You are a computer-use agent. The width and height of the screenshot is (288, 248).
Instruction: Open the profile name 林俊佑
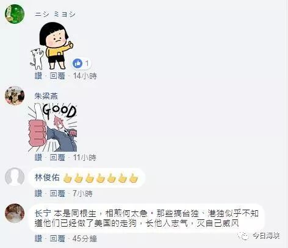tap(47, 177)
